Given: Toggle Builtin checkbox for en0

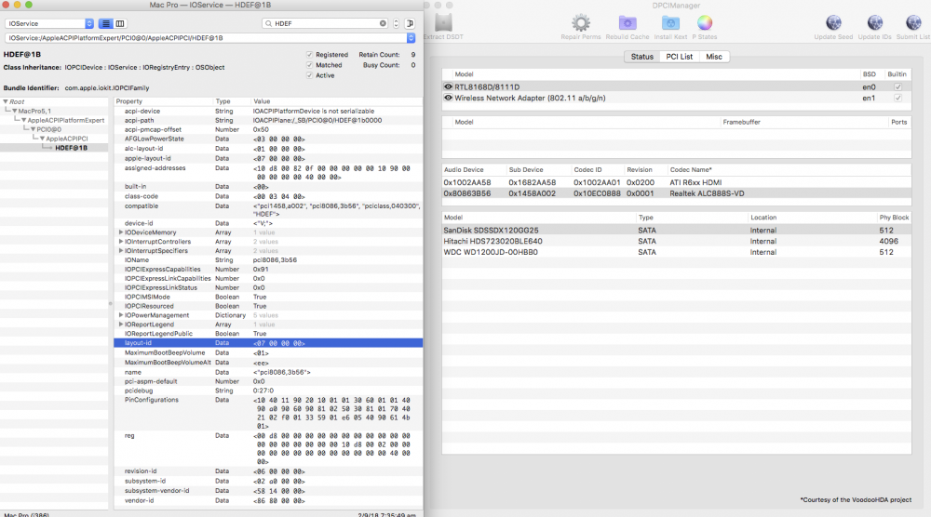Looking at the screenshot, I should coord(897,86).
